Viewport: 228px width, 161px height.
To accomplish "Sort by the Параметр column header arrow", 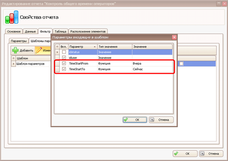I will pos(95,47).
